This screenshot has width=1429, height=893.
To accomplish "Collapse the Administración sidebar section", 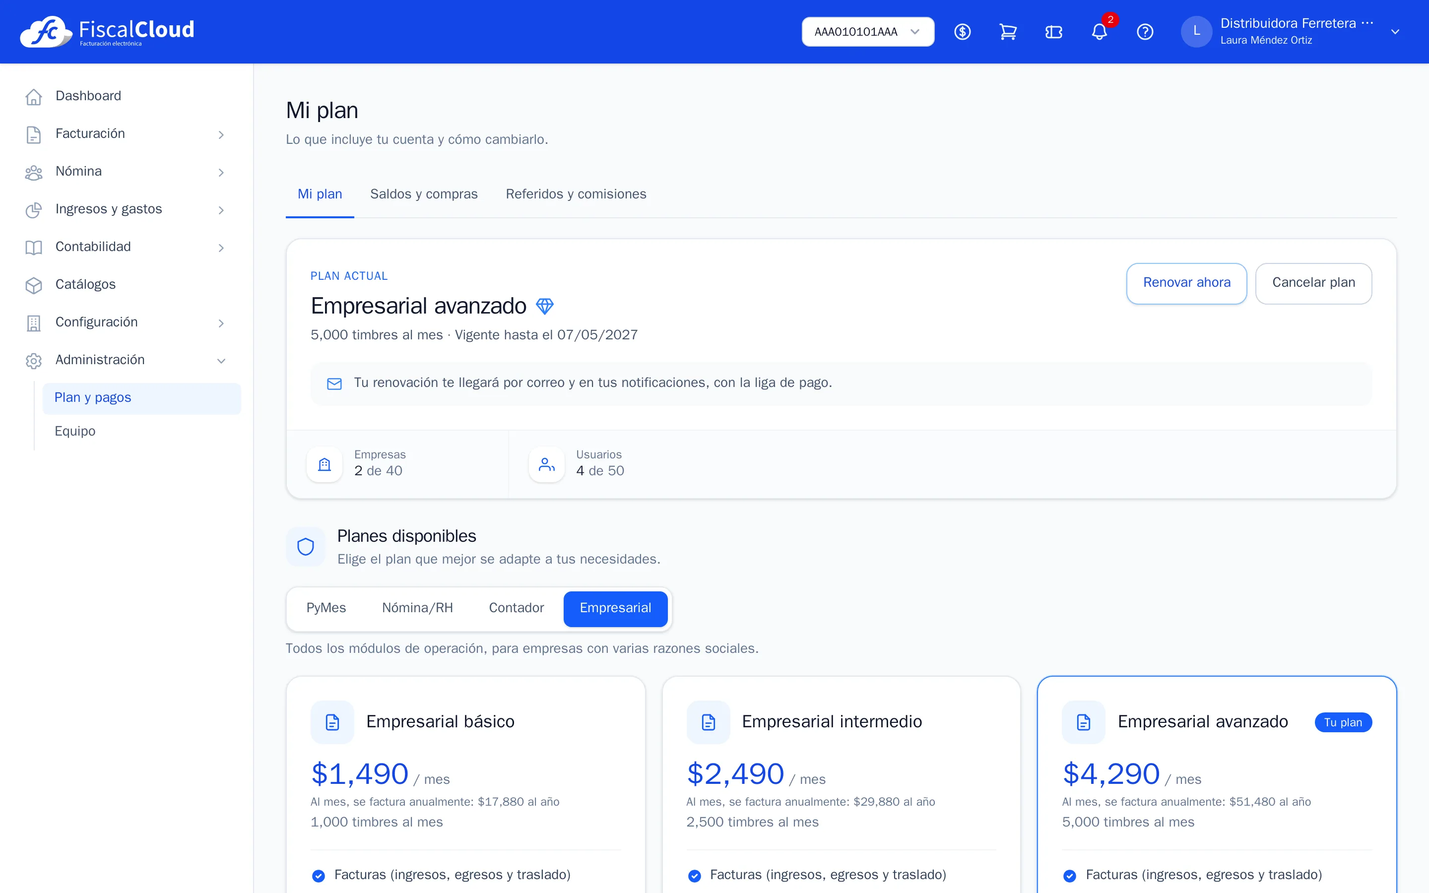I will coord(127,360).
